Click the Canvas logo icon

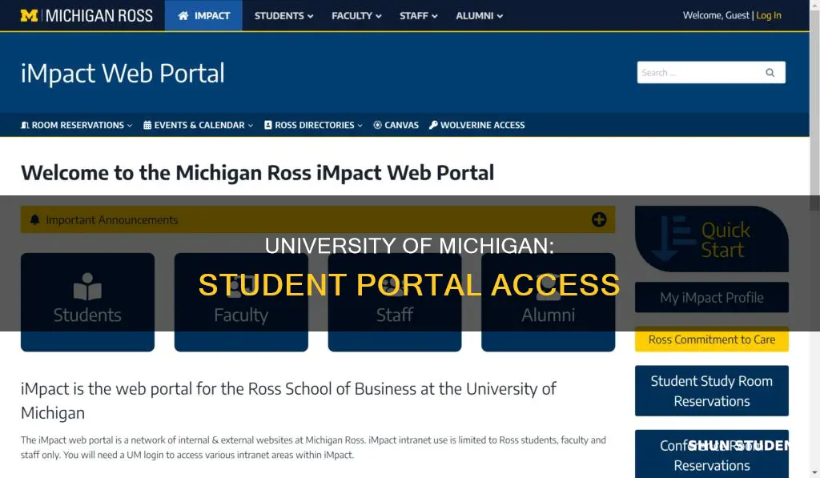378,125
